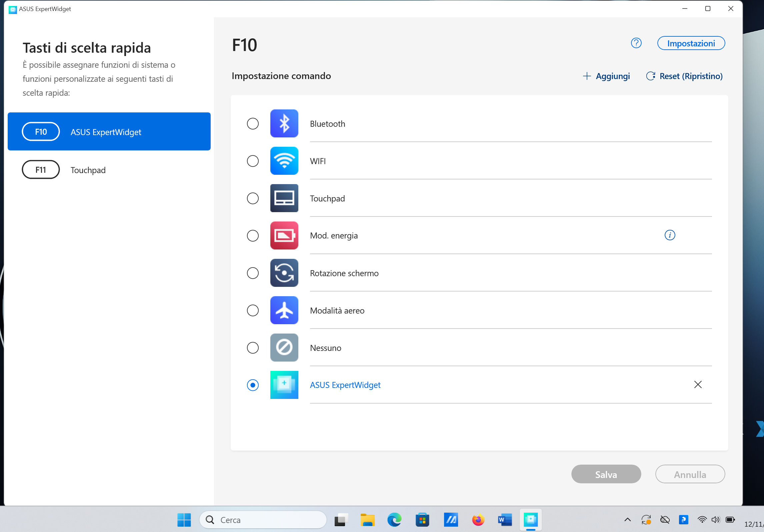Screen dimensions: 764x532
Task: Remove ASUS ExpertWidget entry with X
Action: [x=698, y=385]
